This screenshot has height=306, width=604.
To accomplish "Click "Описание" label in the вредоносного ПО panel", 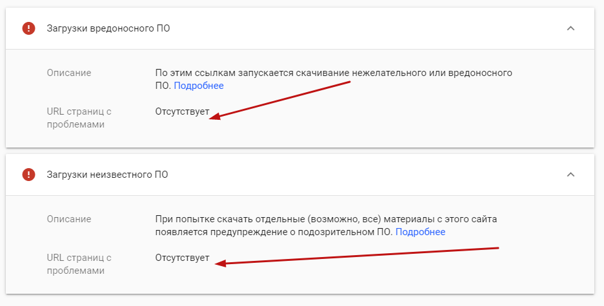I will tap(69, 73).
